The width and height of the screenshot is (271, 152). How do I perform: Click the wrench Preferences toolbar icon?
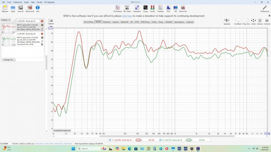click(x=265, y=9)
